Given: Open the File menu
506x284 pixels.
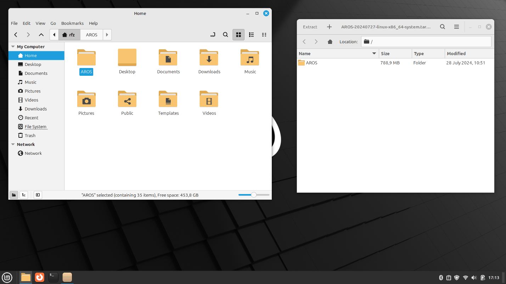Looking at the screenshot, I should (x=14, y=23).
